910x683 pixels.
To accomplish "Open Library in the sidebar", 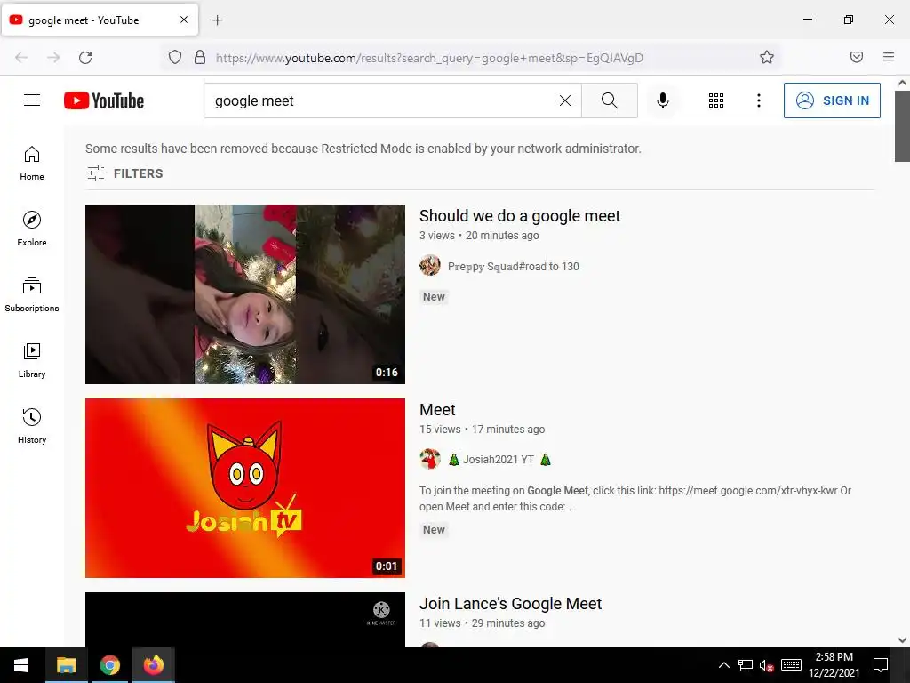I will tap(32, 361).
